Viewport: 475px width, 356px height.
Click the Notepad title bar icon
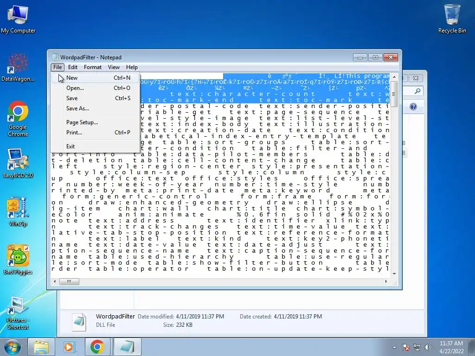(55, 57)
